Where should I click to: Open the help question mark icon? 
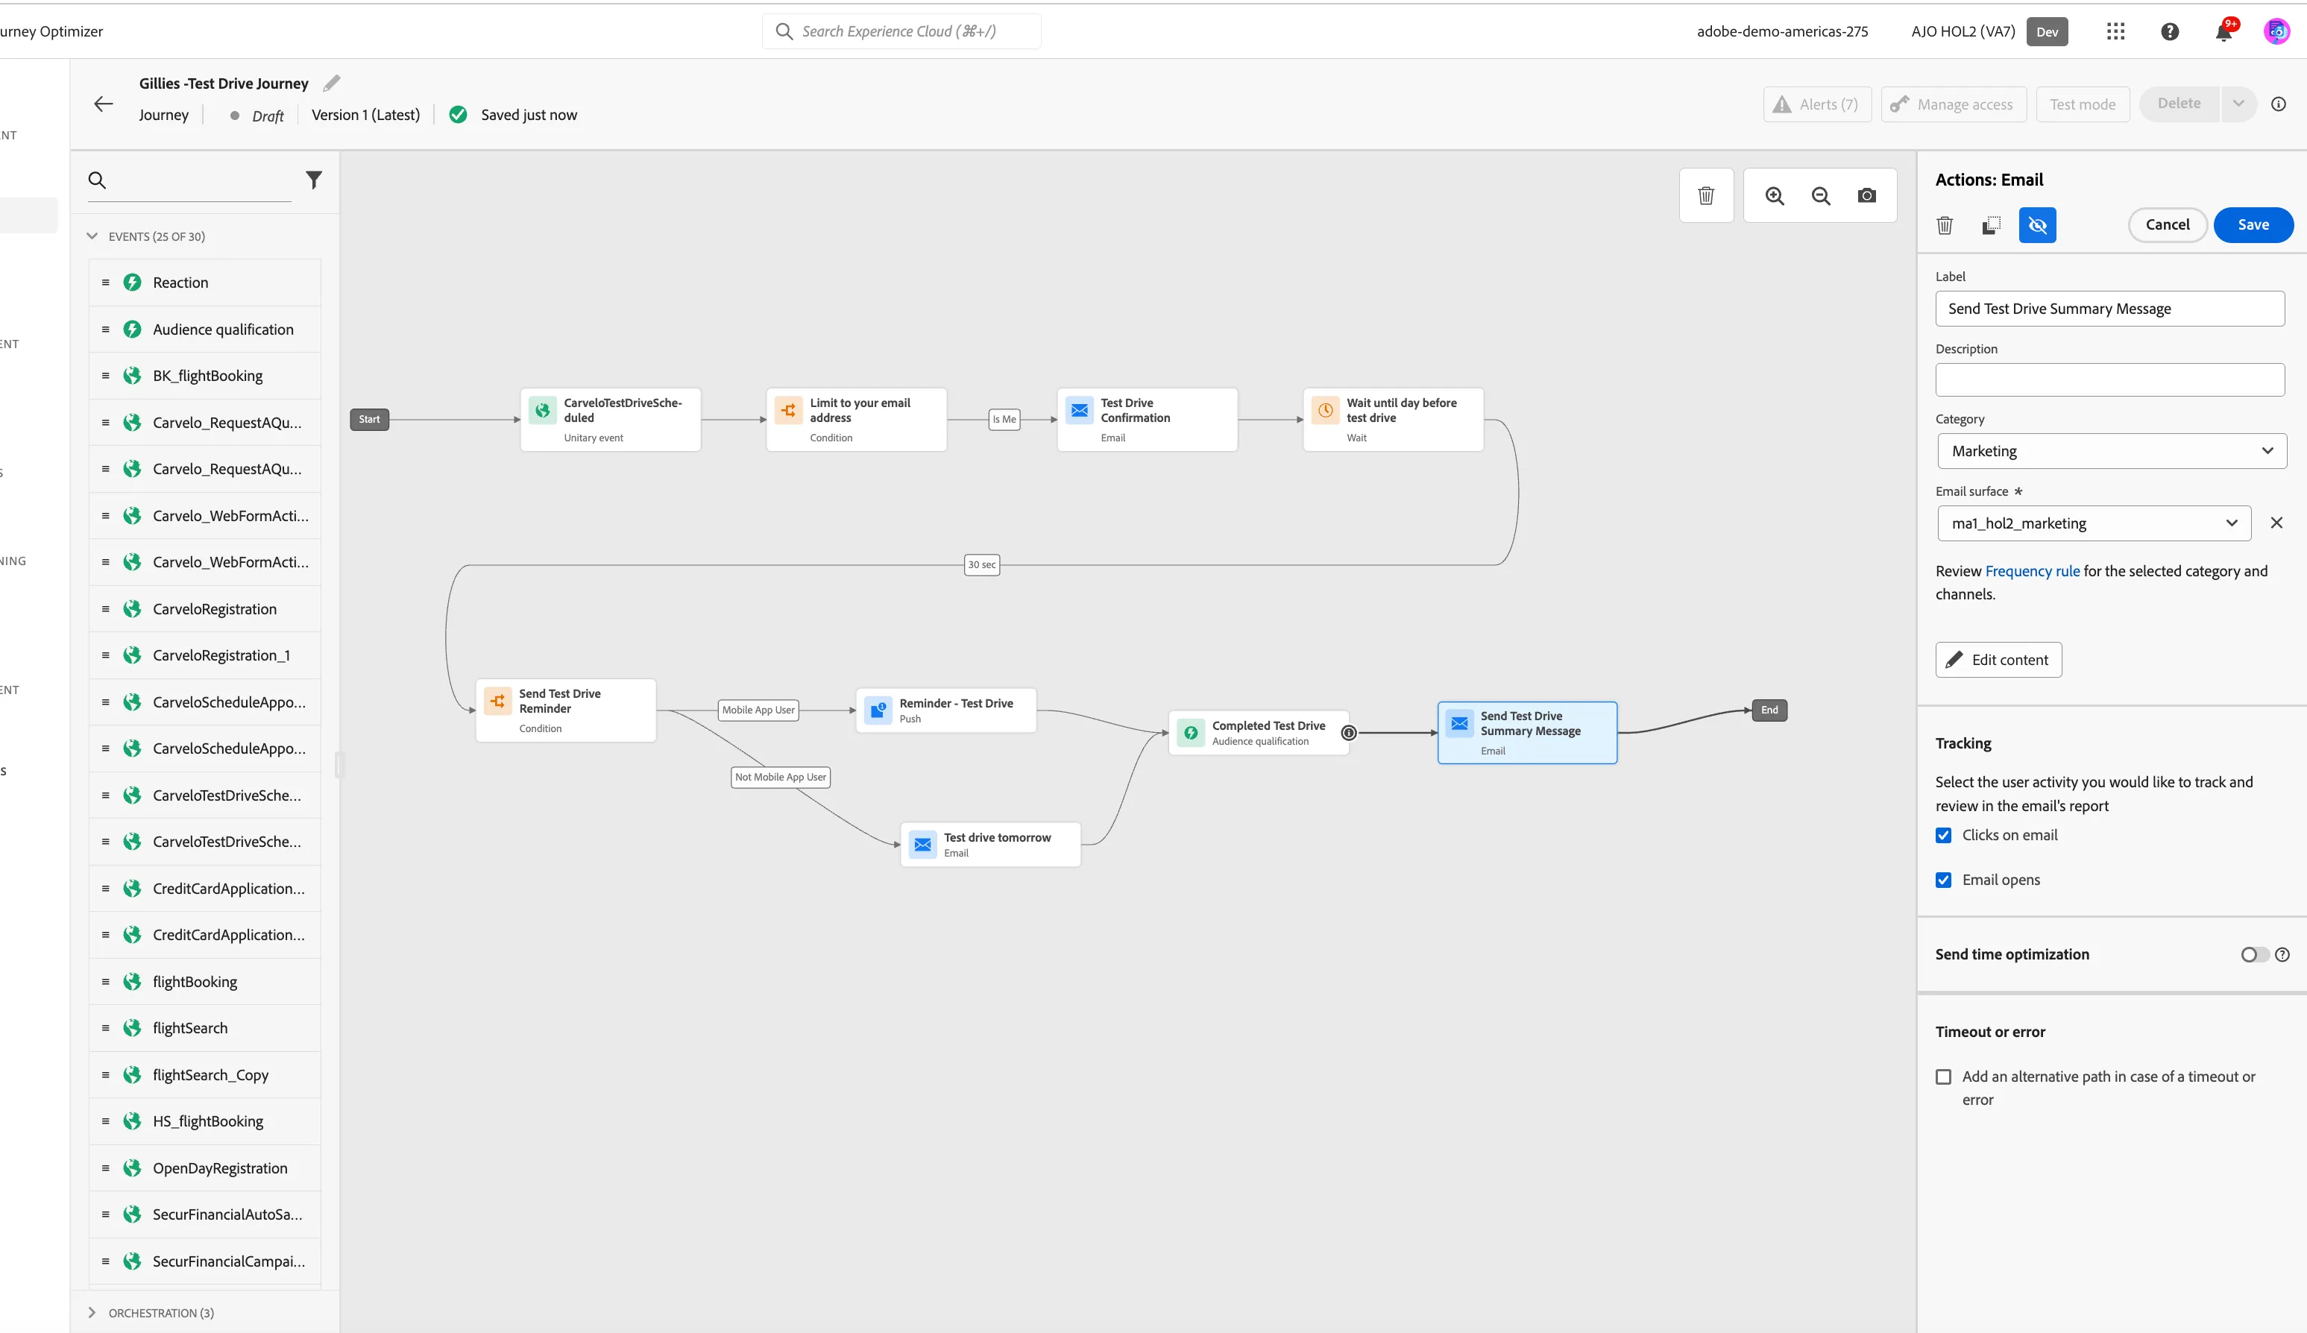pyautogui.click(x=2169, y=31)
